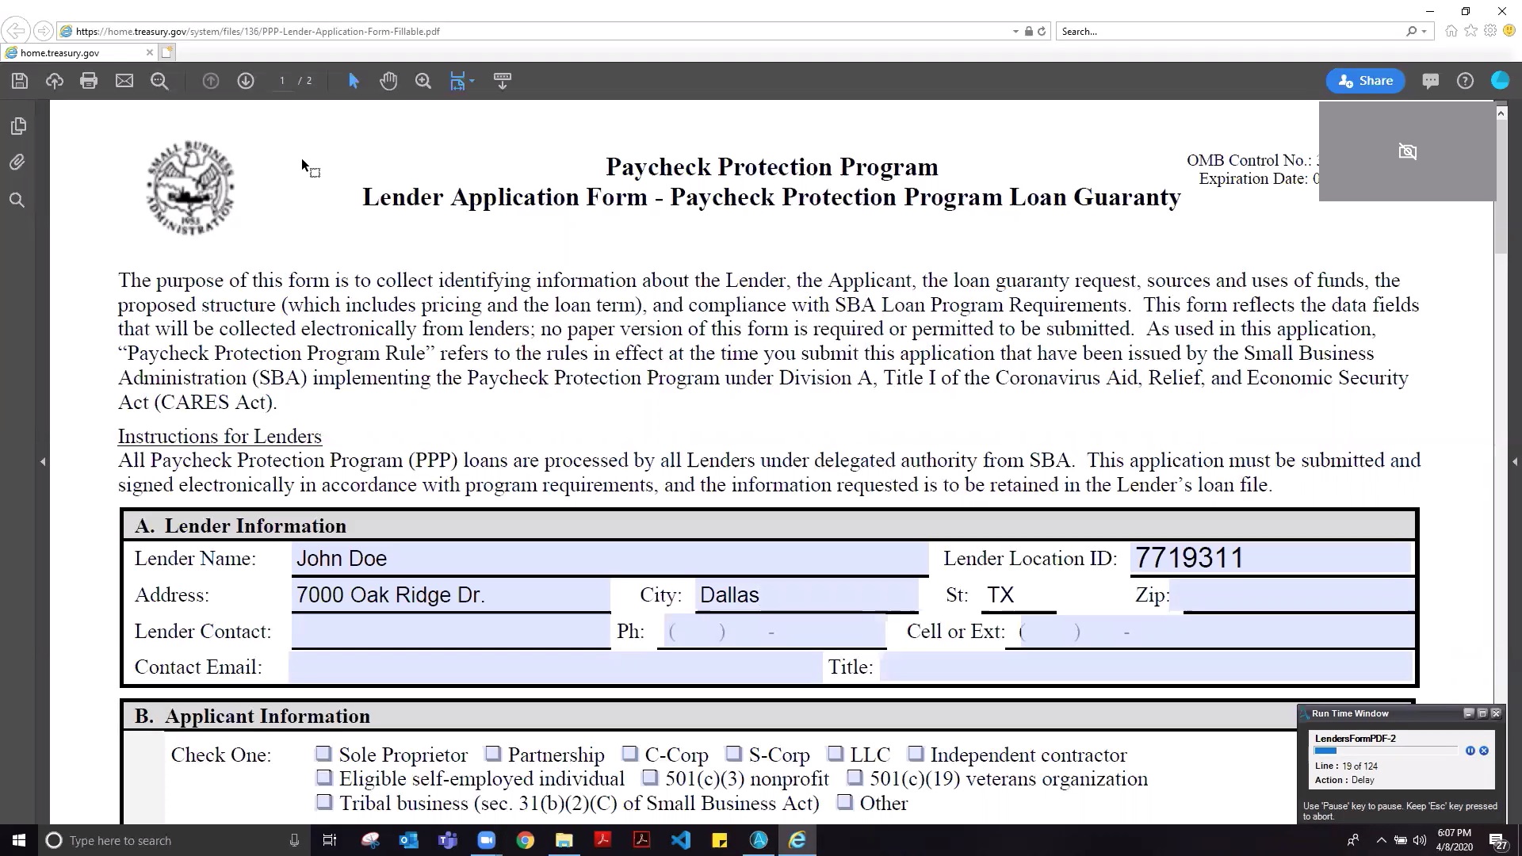This screenshot has width=1522, height=856.
Task: Click the email envelope icon in toolbar
Action: (x=124, y=81)
